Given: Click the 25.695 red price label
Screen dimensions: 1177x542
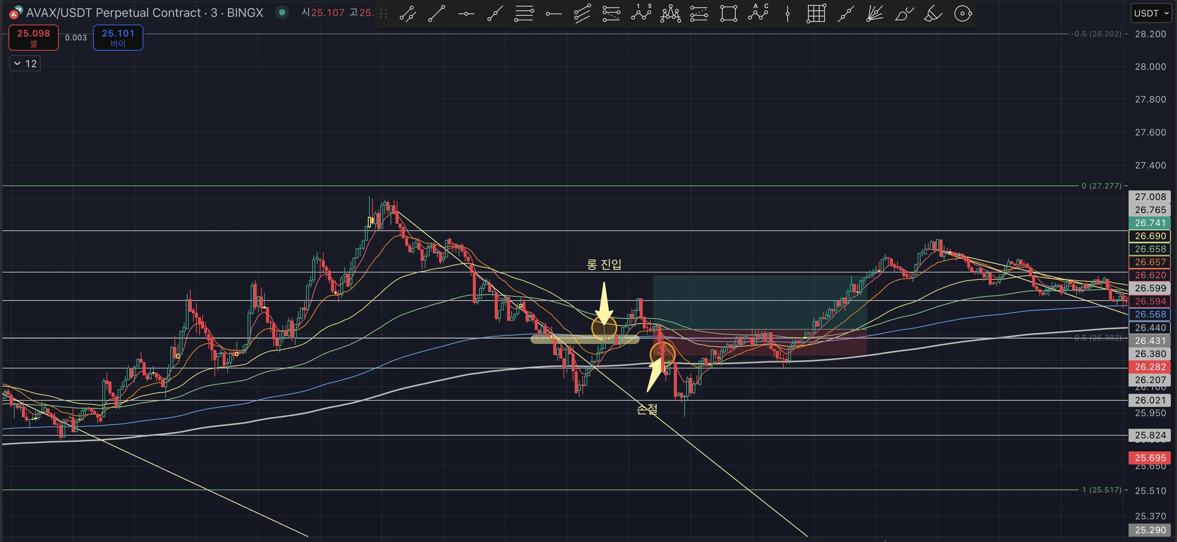Looking at the screenshot, I should pos(1150,458).
